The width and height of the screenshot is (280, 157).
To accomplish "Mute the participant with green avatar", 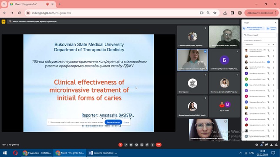I will [268, 79].
